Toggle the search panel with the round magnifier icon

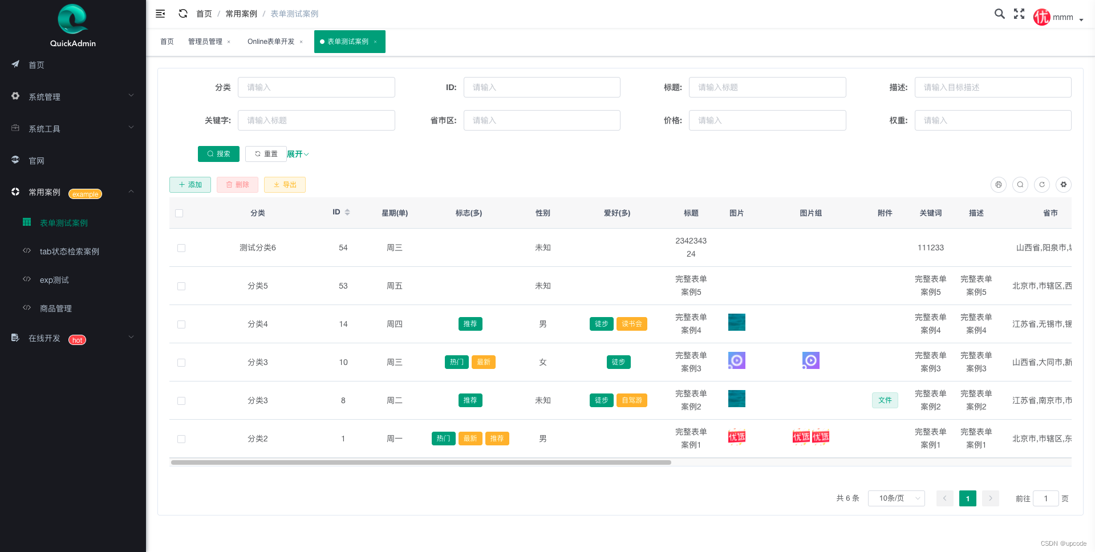(x=1020, y=185)
